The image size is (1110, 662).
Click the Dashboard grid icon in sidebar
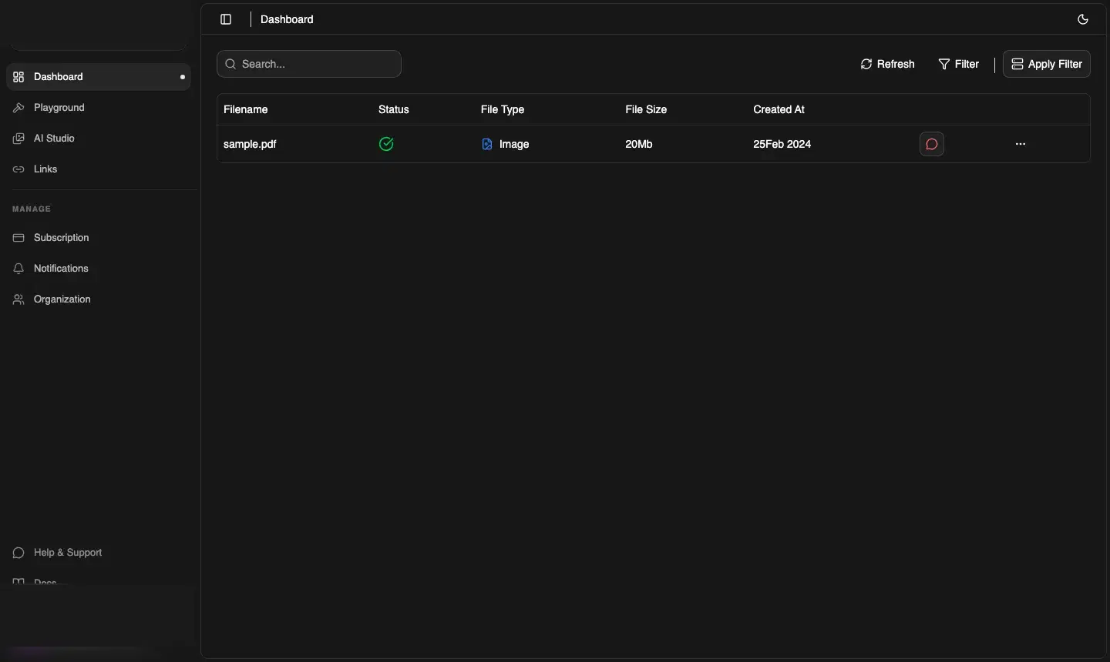point(18,77)
